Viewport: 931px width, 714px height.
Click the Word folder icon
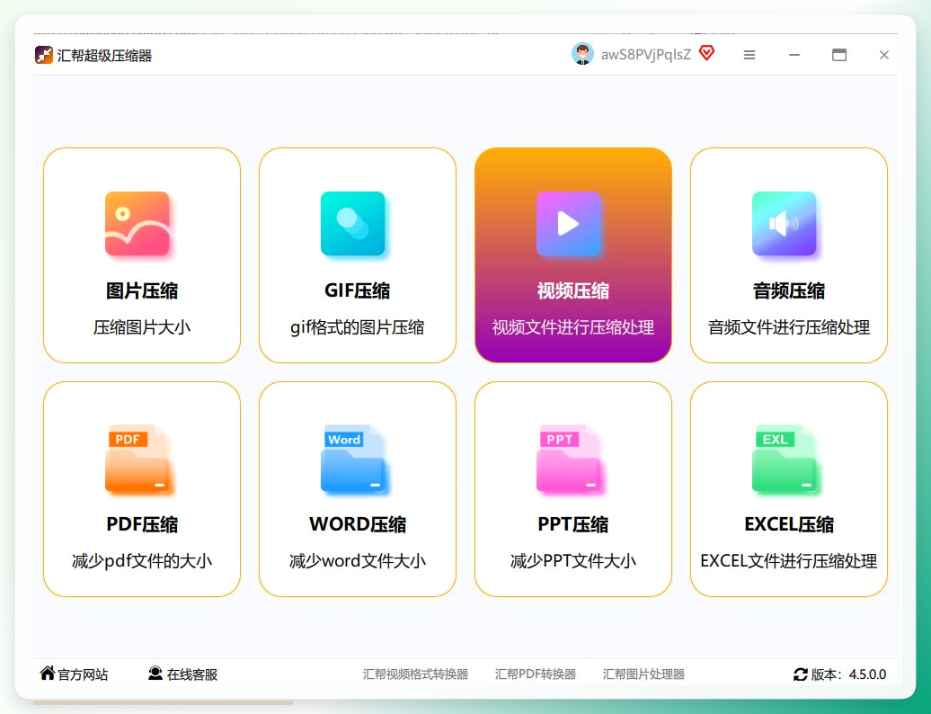(x=352, y=459)
